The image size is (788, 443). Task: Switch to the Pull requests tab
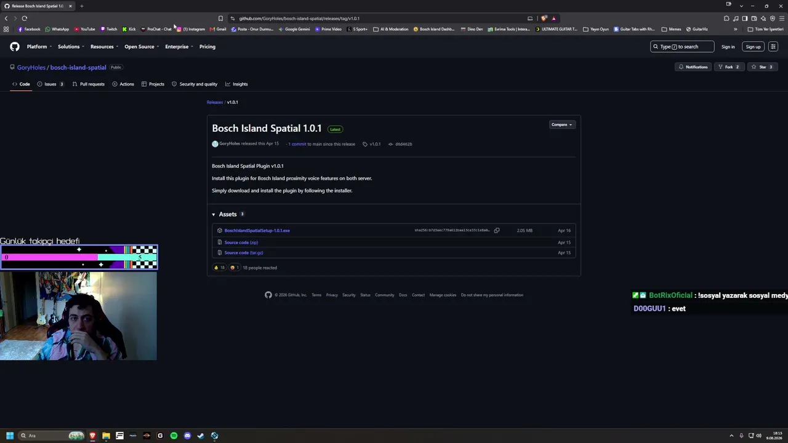88,84
